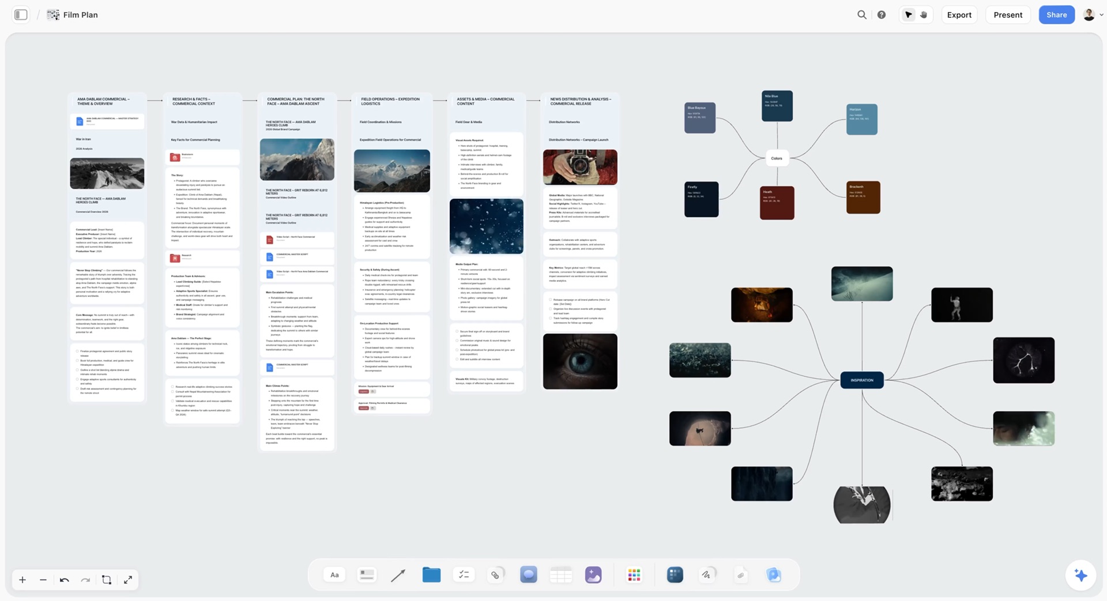Redo the last undone action

tap(85, 580)
